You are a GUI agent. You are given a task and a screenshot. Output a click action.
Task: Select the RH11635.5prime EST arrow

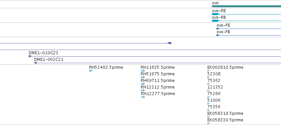pos(143,71)
